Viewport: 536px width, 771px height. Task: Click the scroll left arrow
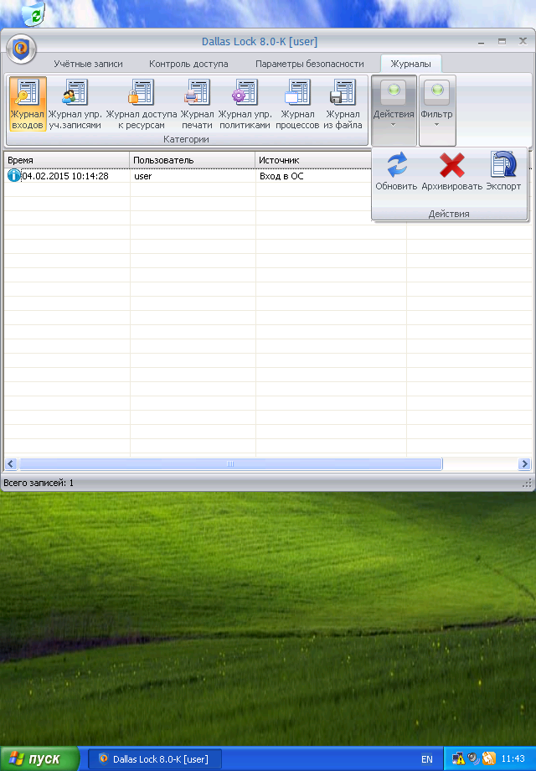[x=11, y=463]
